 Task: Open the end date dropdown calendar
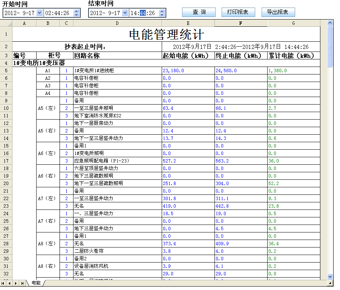click(x=125, y=13)
